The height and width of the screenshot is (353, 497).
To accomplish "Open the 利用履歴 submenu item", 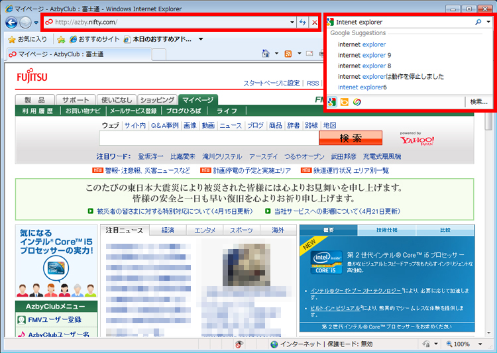I will tap(37, 111).
